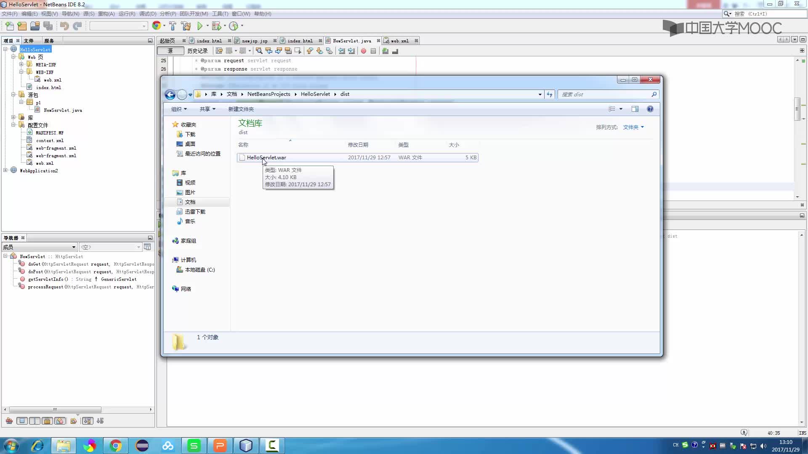This screenshot has height=454, width=808.
Task: Open Eclipse from the taskbar
Action: point(142,446)
